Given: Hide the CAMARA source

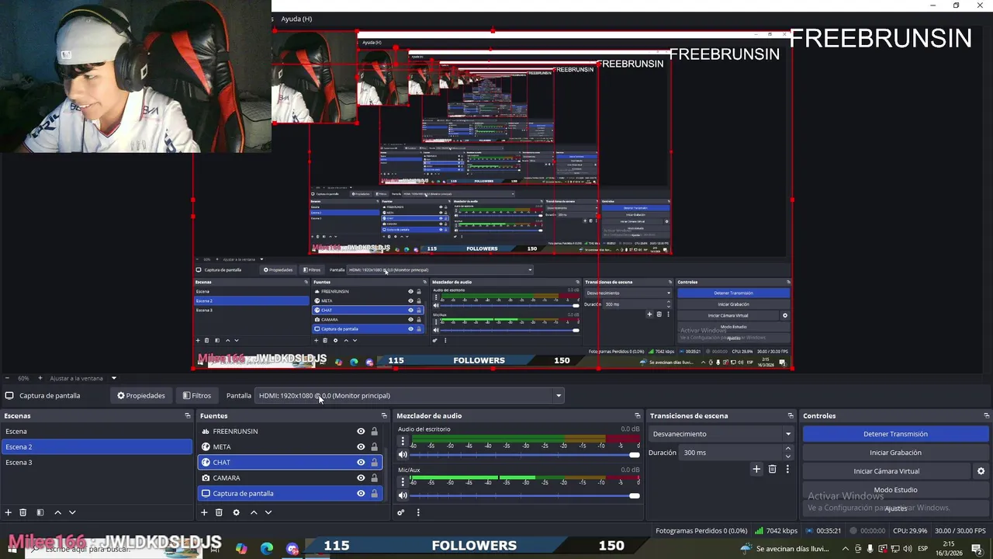Looking at the screenshot, I should coord(361,477).
